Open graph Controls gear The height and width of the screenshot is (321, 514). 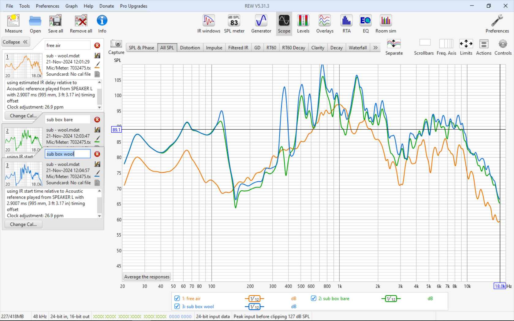503,47
